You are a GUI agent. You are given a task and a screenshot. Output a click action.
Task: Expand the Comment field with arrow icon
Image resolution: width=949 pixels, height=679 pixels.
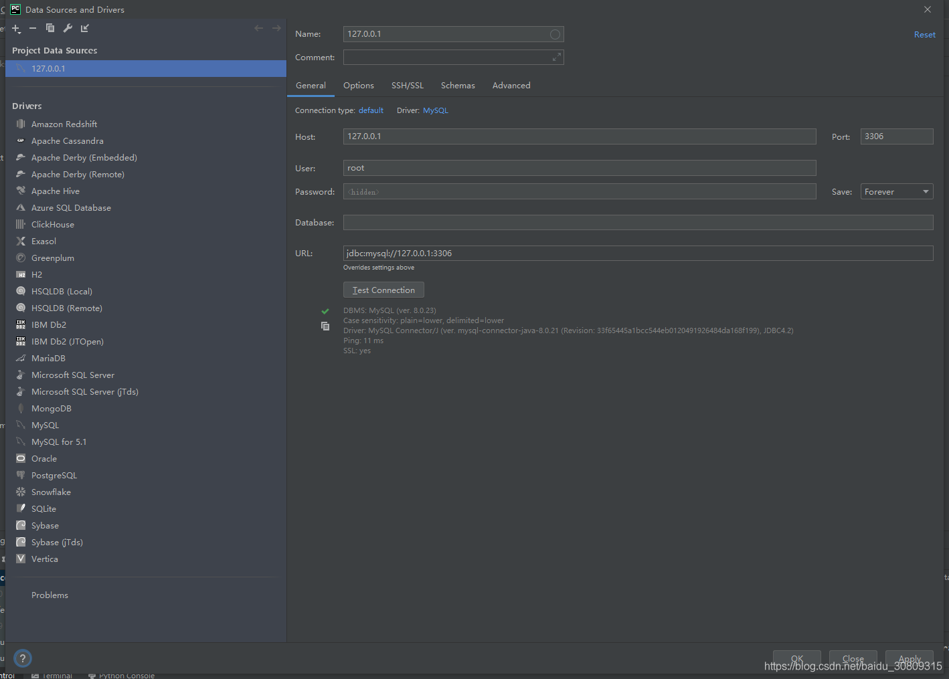tap(556, 58)
